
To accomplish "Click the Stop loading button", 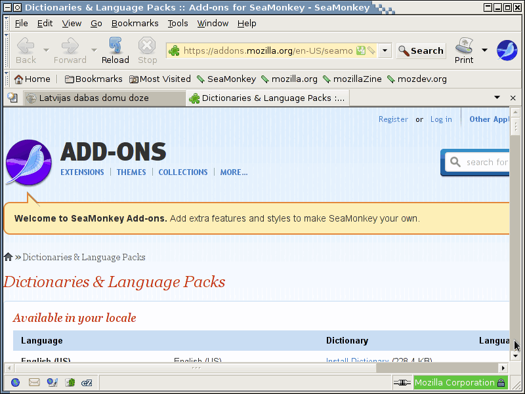I will pos(147,50).
